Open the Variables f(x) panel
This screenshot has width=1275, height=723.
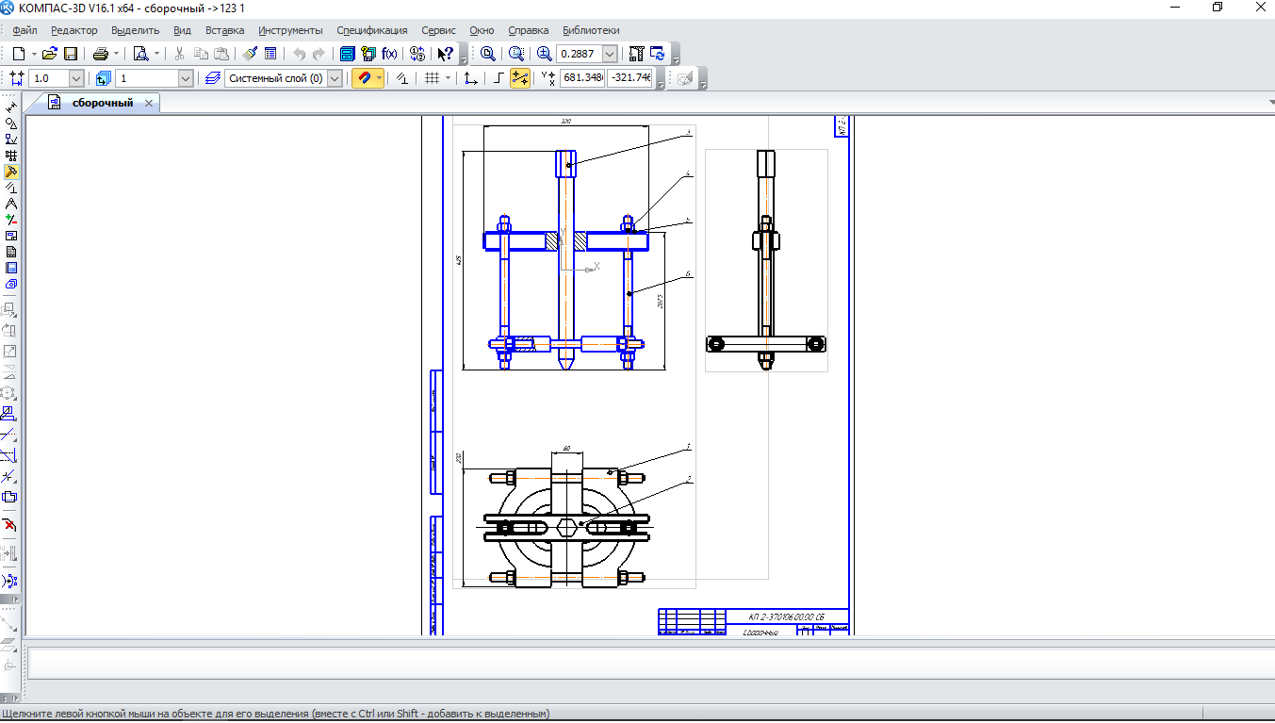(389, 54)
